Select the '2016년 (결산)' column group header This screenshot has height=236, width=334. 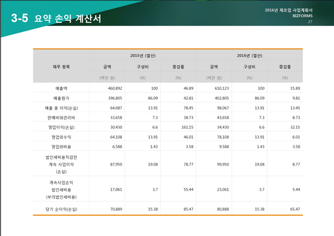(x=249, y=56)
